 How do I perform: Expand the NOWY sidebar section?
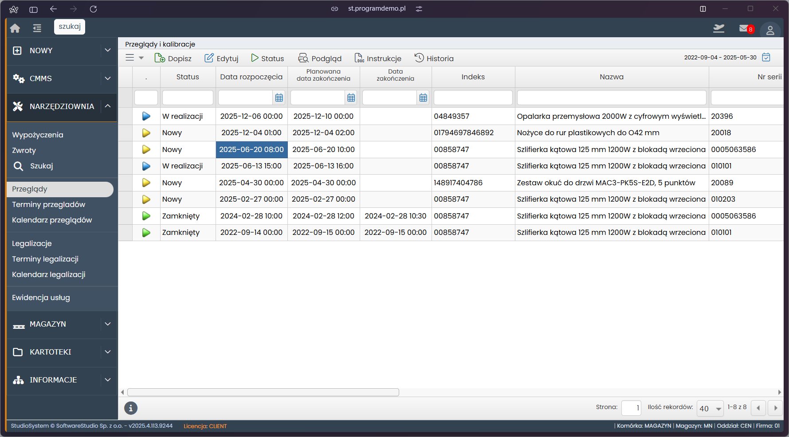coord(107,51)
